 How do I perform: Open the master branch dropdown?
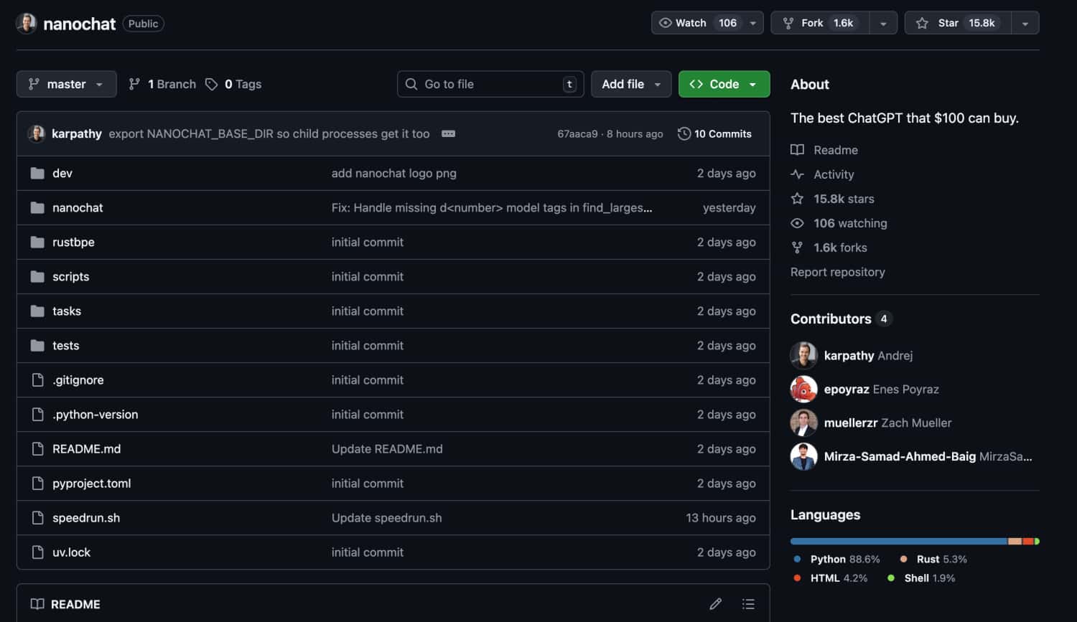66,84
